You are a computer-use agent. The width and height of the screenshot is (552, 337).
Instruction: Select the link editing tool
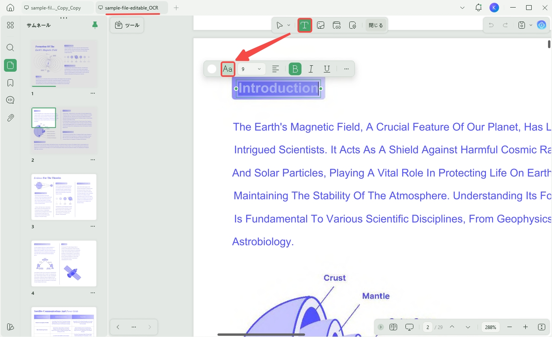[x=337, y=25]
